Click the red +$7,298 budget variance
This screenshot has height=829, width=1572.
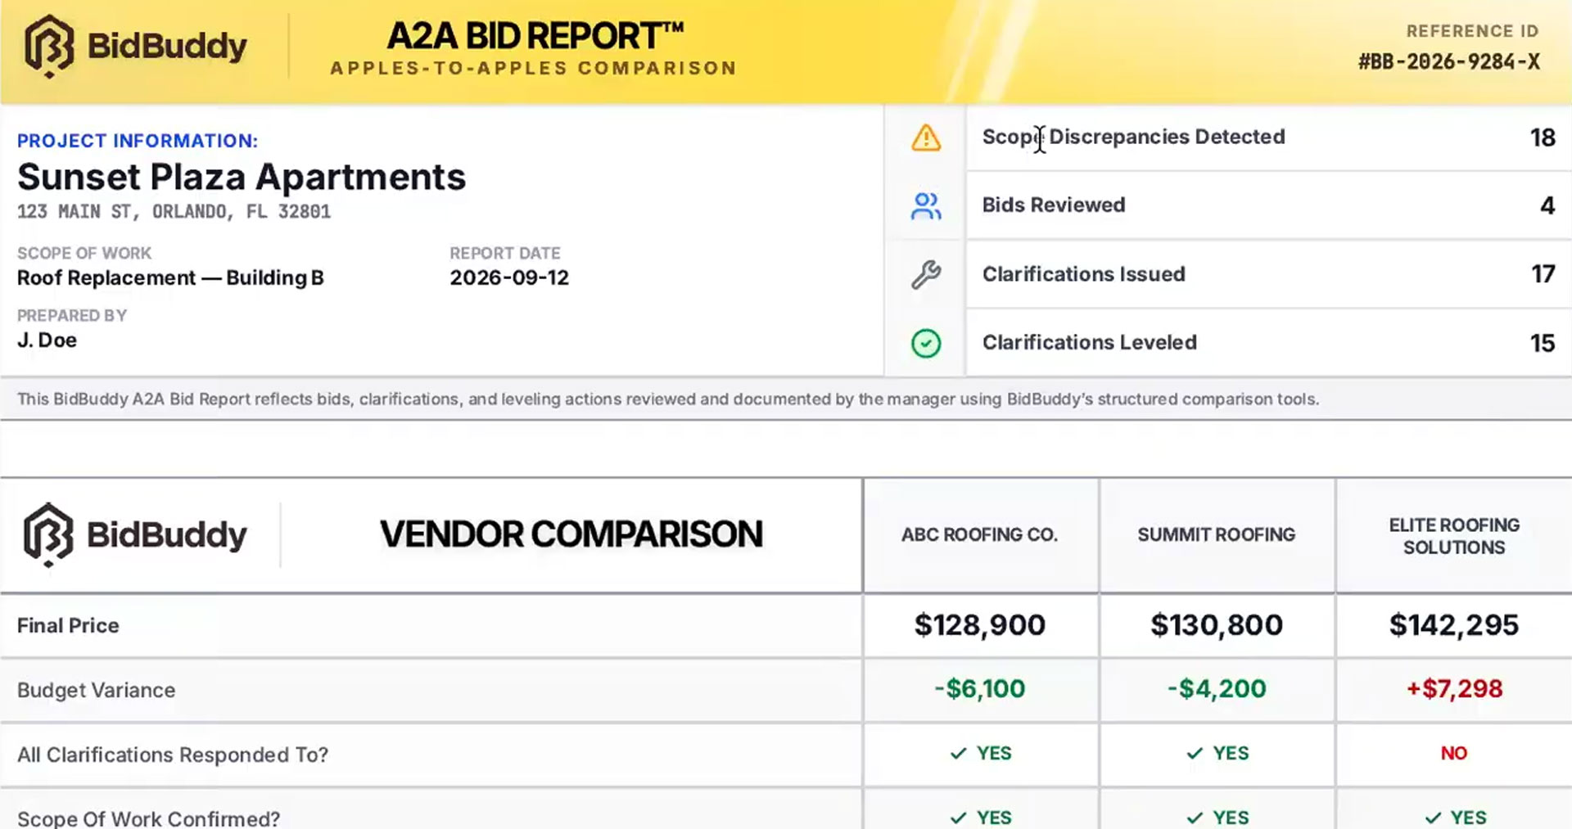click(1454, 689)
